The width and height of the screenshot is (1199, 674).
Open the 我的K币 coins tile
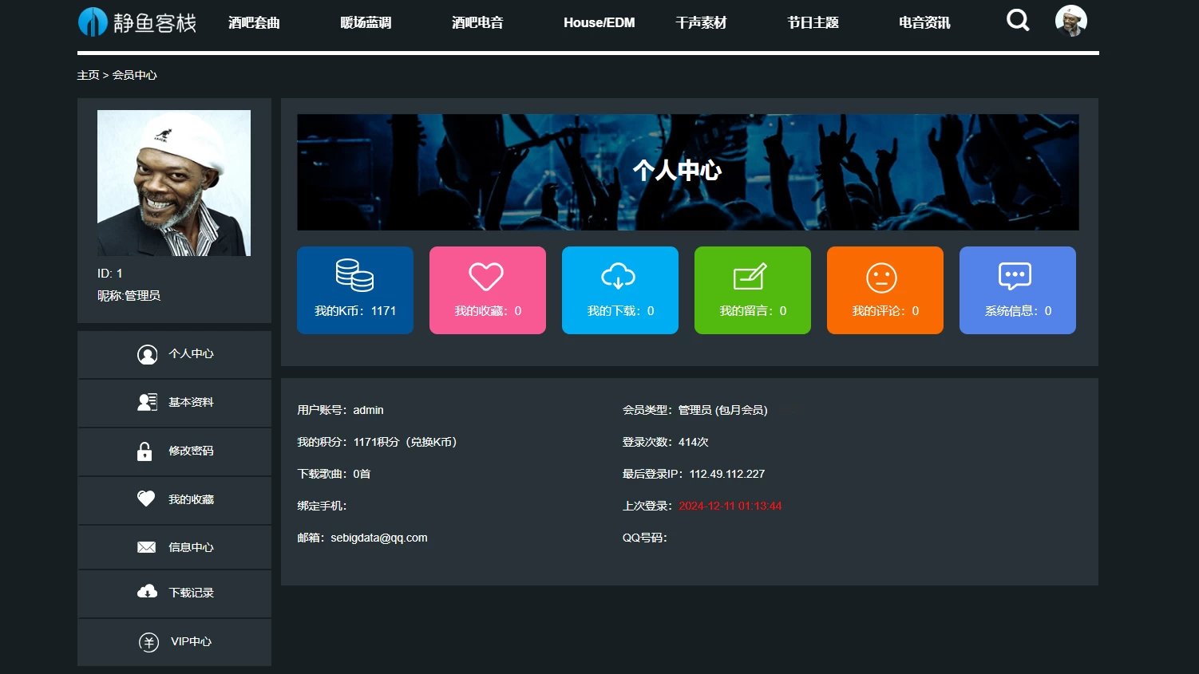pyautogui.click(x=355, y=290)
